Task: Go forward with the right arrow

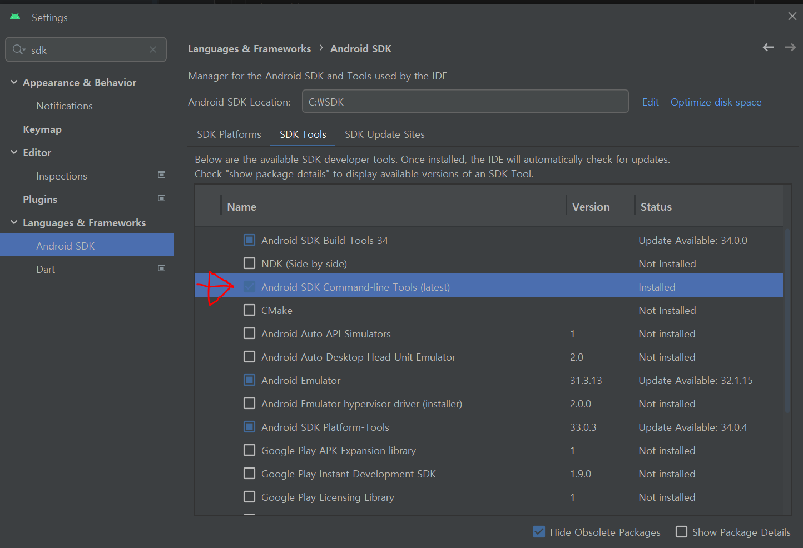Action: (790, 48)
